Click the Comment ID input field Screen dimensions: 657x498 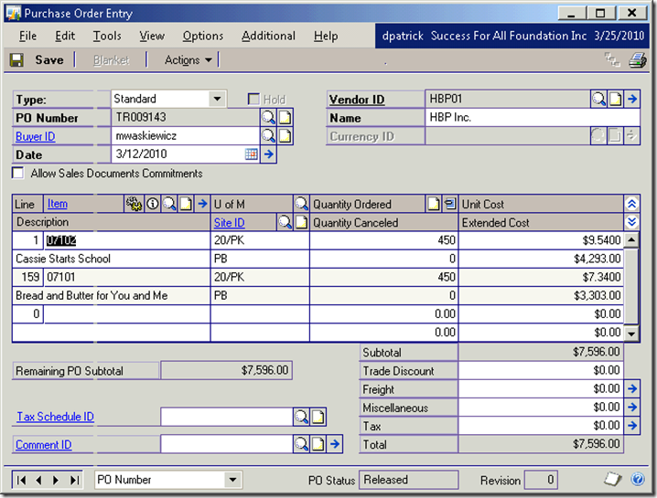(x=226, y=445)
